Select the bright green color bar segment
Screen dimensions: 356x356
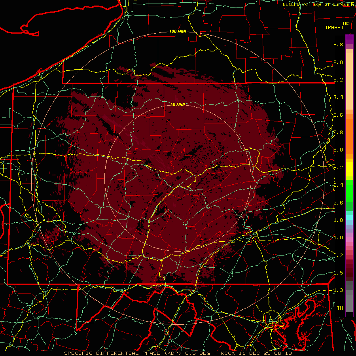(349, 191)
